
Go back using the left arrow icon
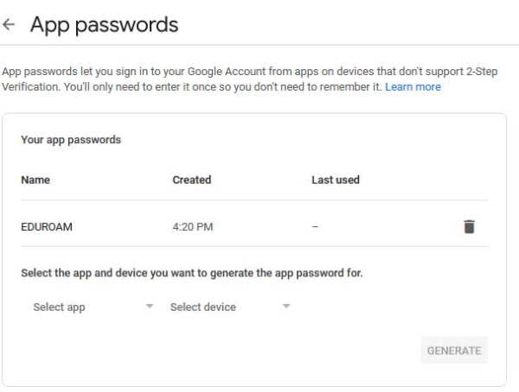coord(9,24)
